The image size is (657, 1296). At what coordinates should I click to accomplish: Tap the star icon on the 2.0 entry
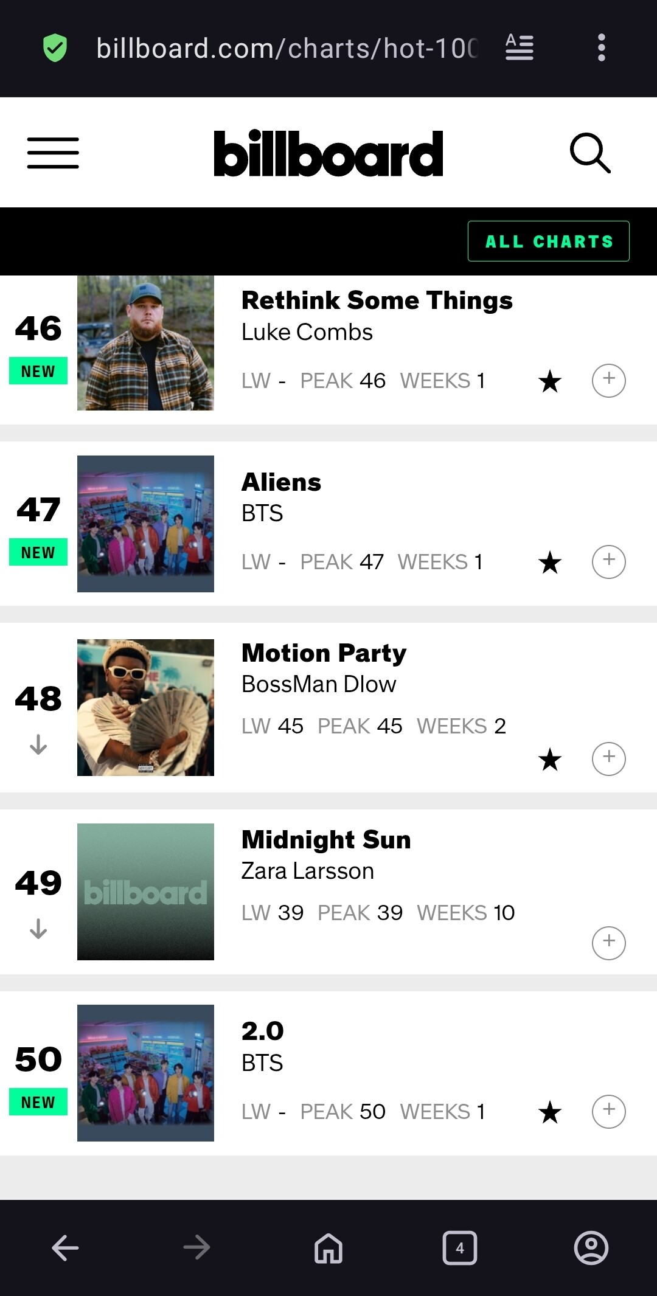pos(550,1112)
